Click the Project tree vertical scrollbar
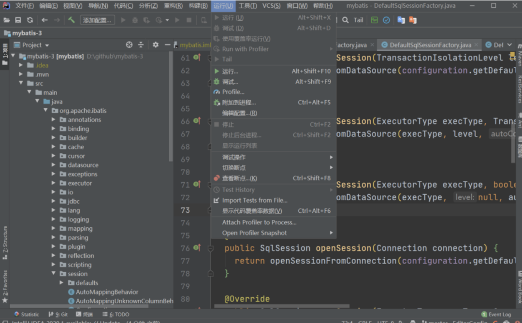The image size is (522, 323). (x=171, y=106)
